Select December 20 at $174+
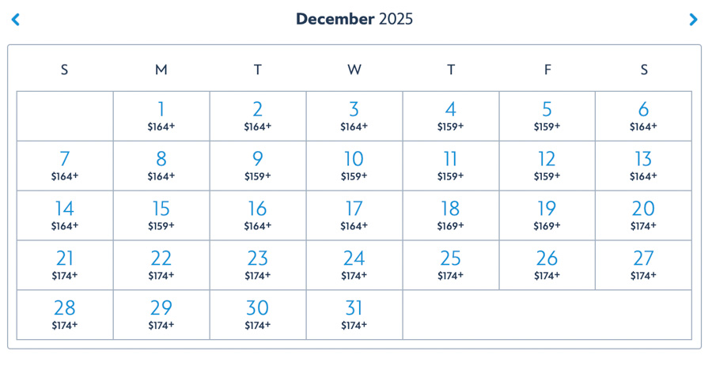Screen dimensions: 712x366 [x=643, y=215]
